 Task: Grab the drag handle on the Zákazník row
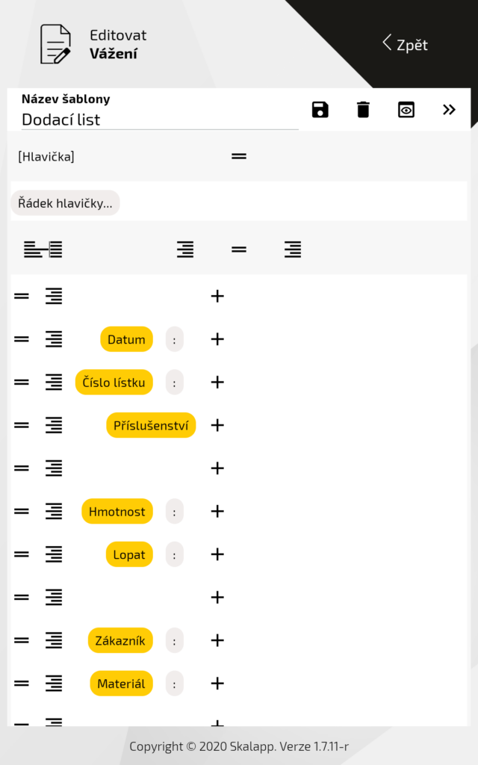[x=22, y=640]
